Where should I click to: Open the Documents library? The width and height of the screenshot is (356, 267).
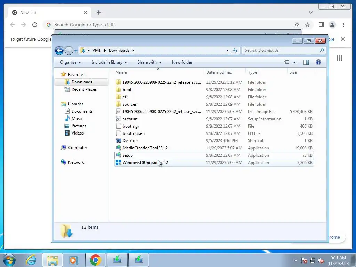[82, 111]
